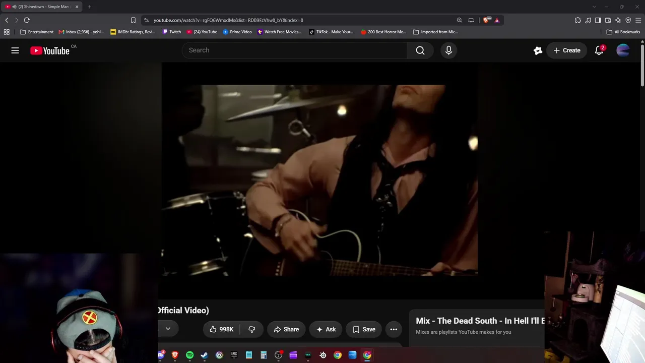Image resolution: width=645 pixels, height=363 pixels.
Task: Open the YouTube guide hamburger menu
Action: 15,50
